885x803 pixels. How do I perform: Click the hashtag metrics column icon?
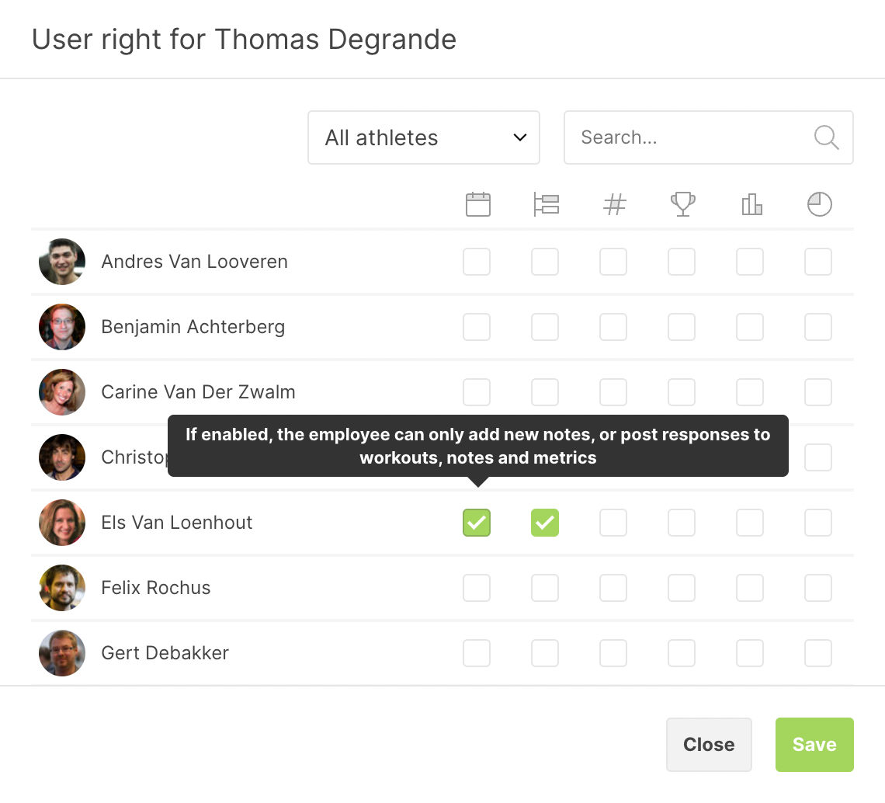tap(614, 204)
